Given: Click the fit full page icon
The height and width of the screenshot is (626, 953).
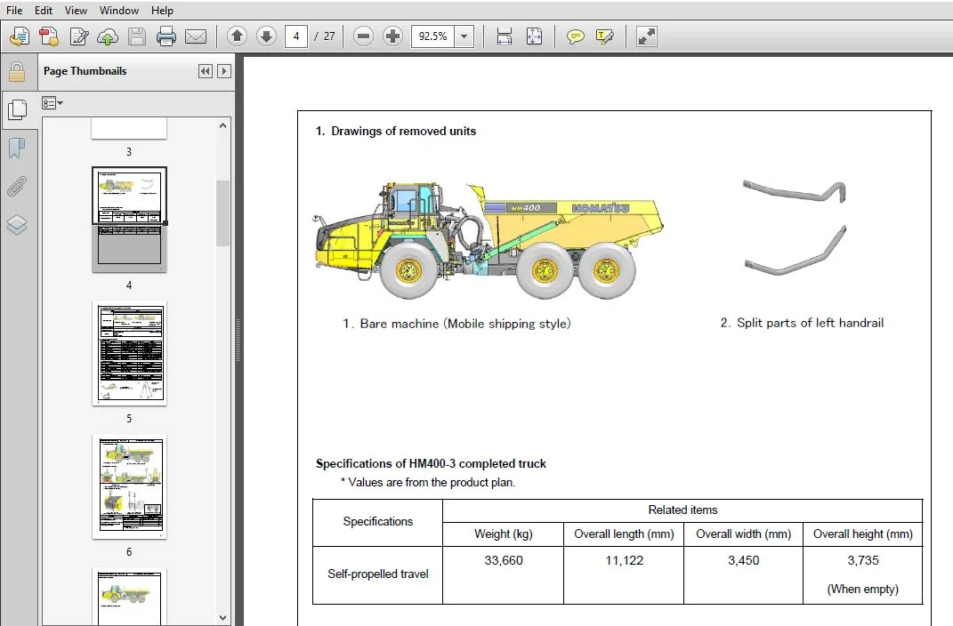Looking at the screenshot, I should (x=534, y=36).
